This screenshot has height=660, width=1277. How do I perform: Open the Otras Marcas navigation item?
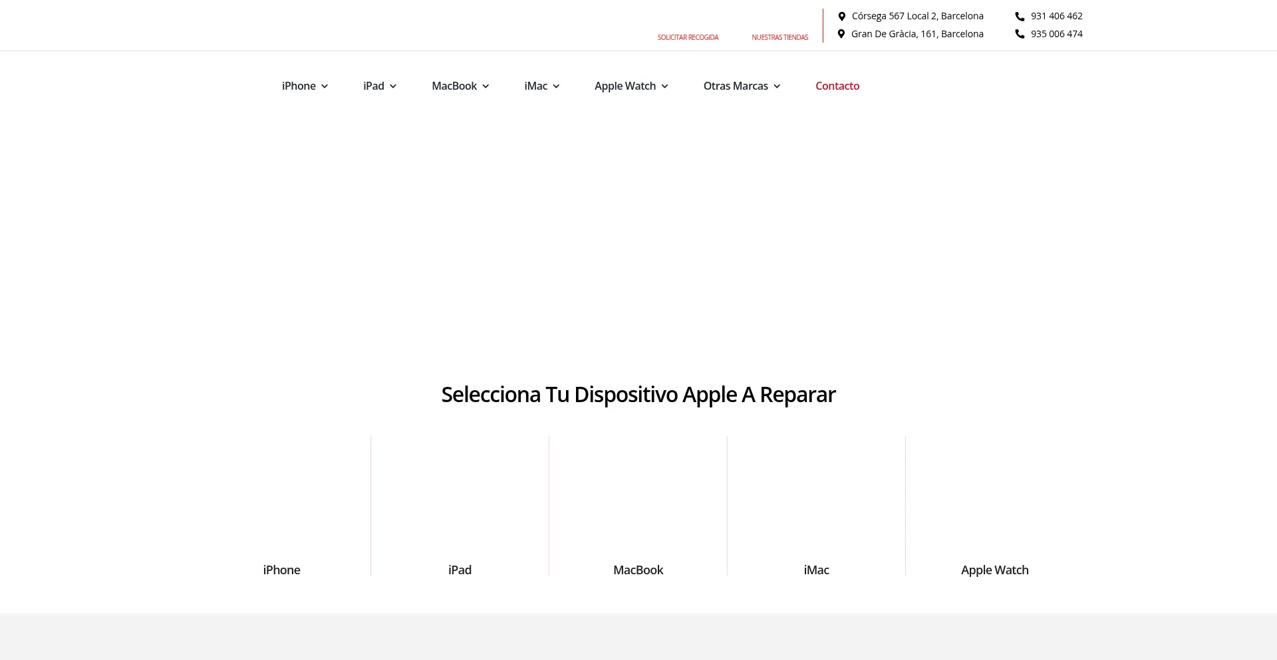(x=735, y=86)
